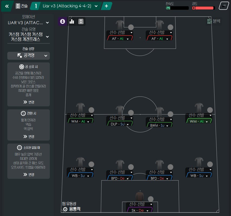Click 변경 under 공 소유 시 panel
Image resolution: width=231 pixels, height=216 pixels.
tap(29, 102)
